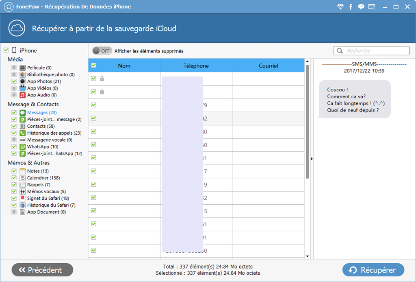
Task: Click trash icon in first message row
Action: click(x=102, y=79)
